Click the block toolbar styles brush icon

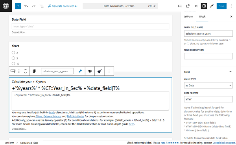point(100,71)
